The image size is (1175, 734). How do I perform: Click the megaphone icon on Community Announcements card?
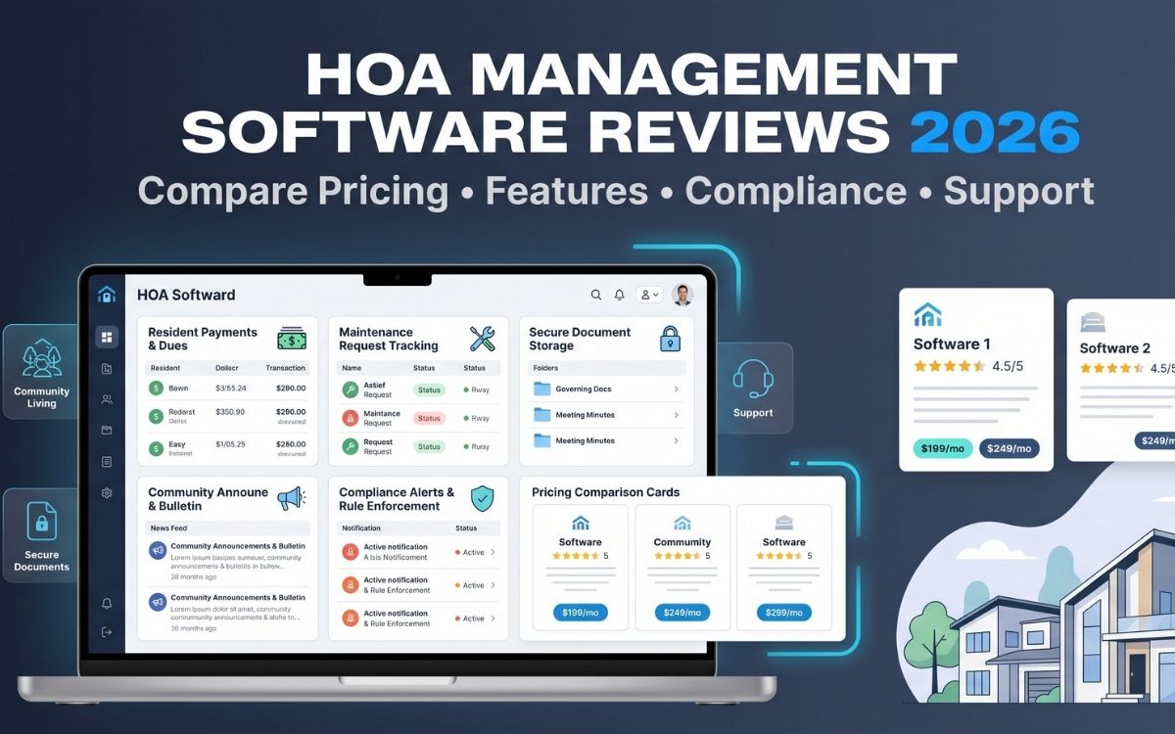[x=291, y=499]
